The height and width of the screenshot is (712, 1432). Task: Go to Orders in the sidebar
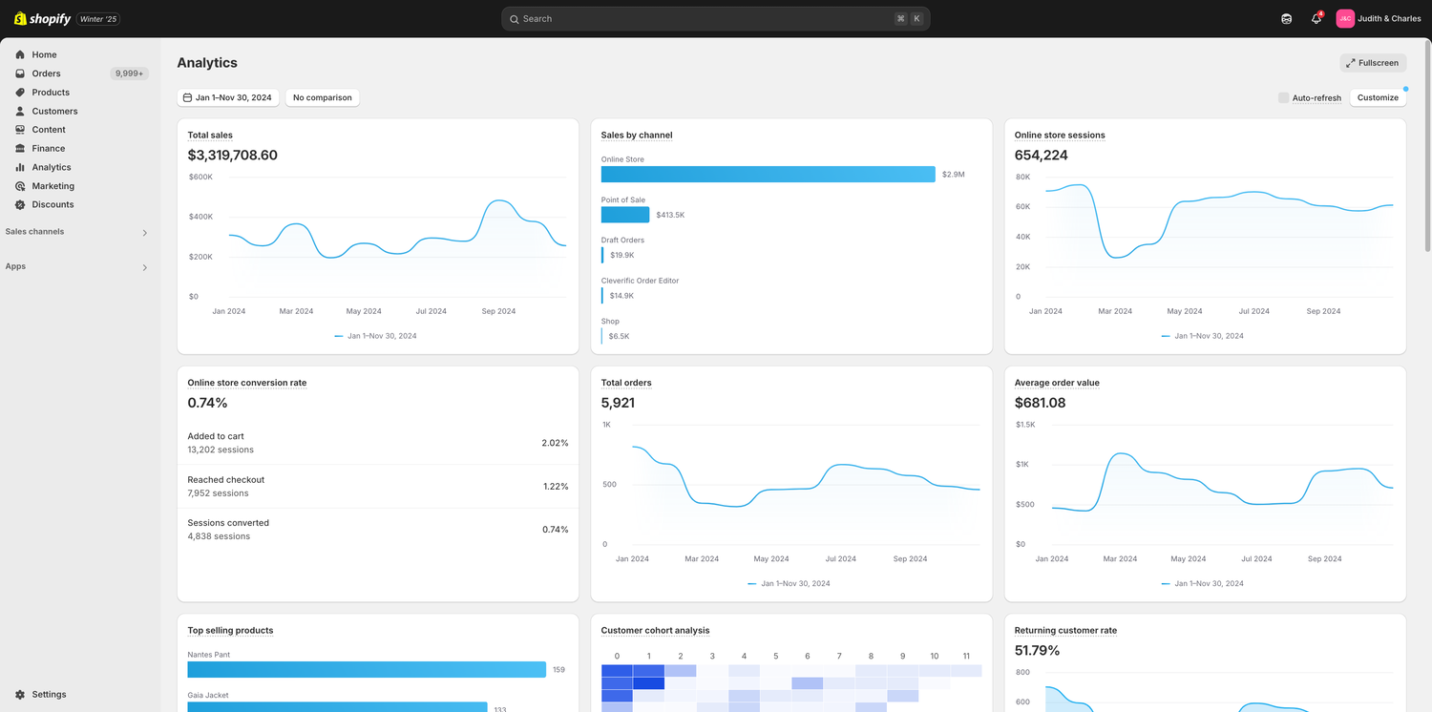pyautogui.click(x=46, y=73)
